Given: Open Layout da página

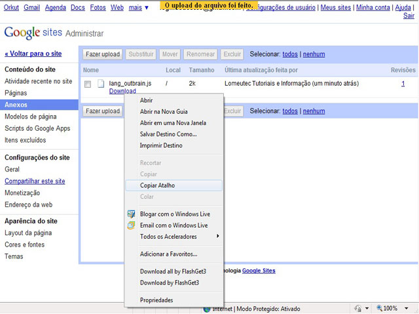Looking at the screenshot, I should [28, 233].
